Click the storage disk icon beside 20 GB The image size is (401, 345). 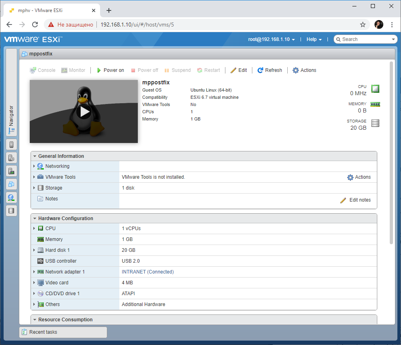click(375, 123)
